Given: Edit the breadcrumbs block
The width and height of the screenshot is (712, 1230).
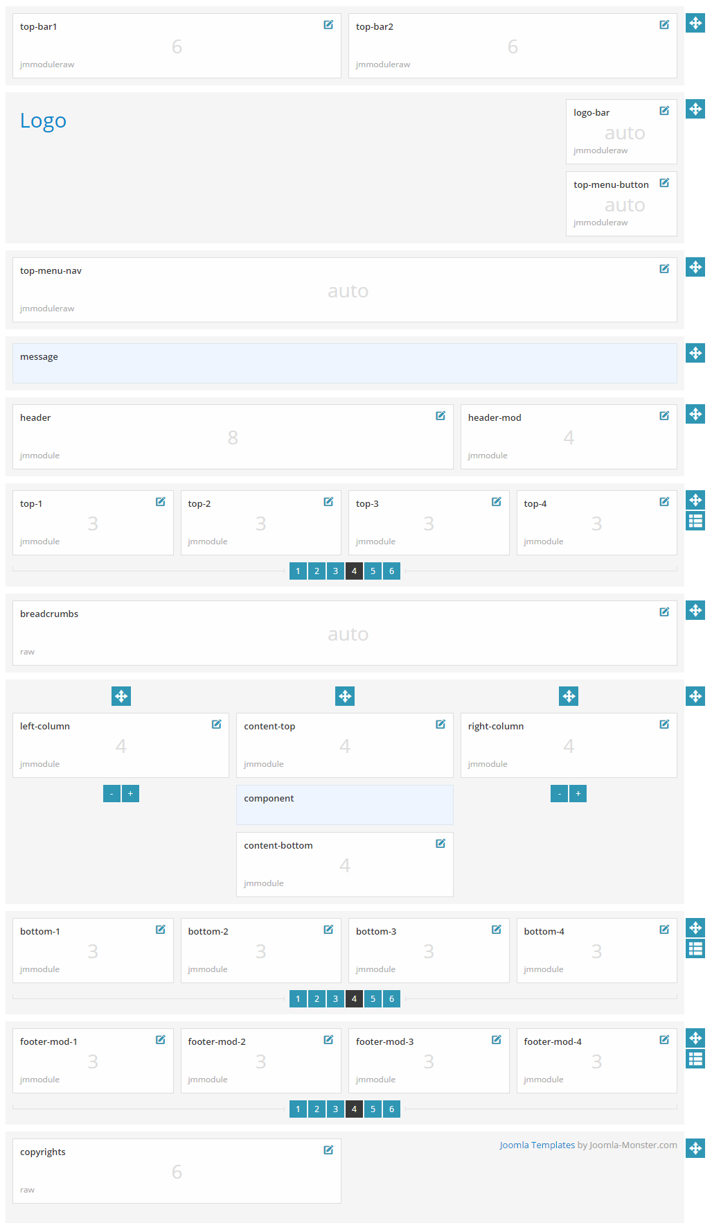Looking at the screenshot, I should tap(664, 612).
